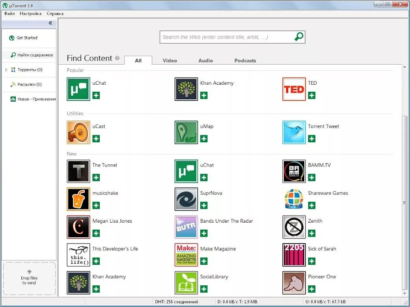Add Megan Lisa Jones with plus button
Screen dimensions: 410x307
[96, 233]
